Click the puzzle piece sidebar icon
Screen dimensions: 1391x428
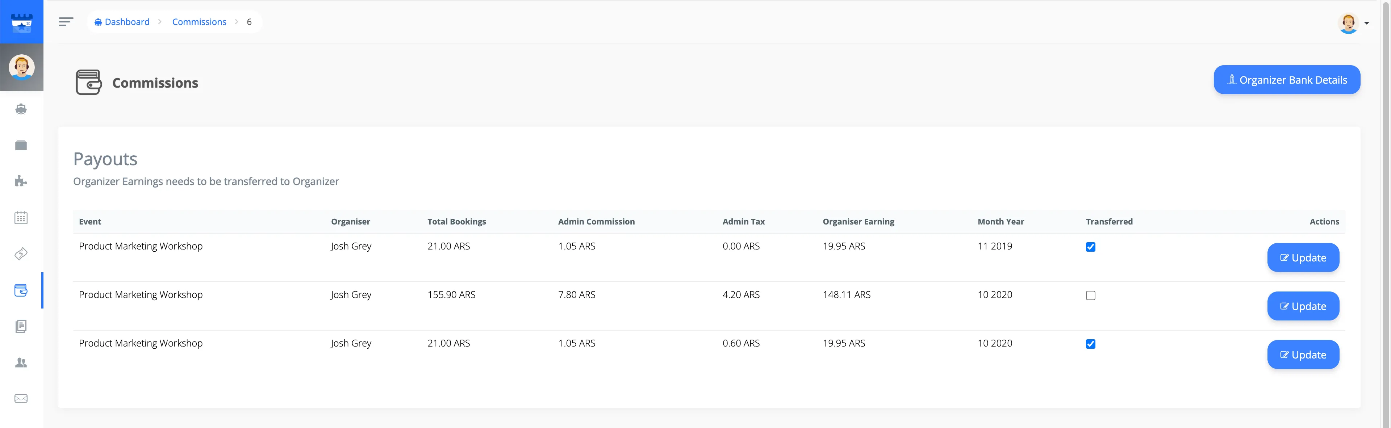pos(21,181)
